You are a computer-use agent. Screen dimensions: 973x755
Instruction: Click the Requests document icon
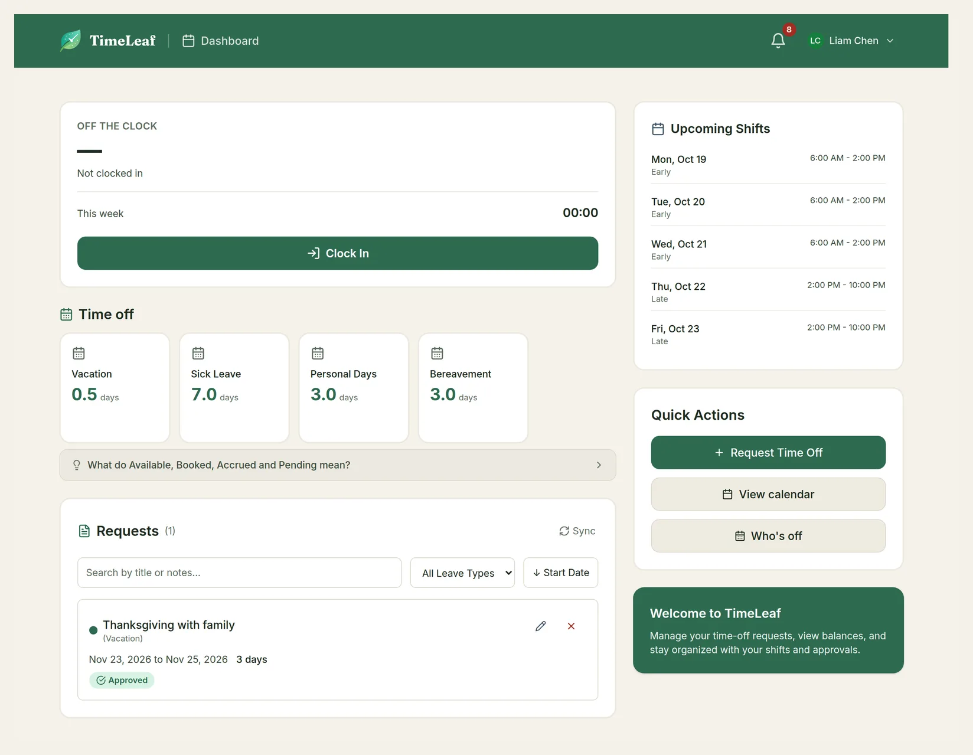(x=84, y=531)
